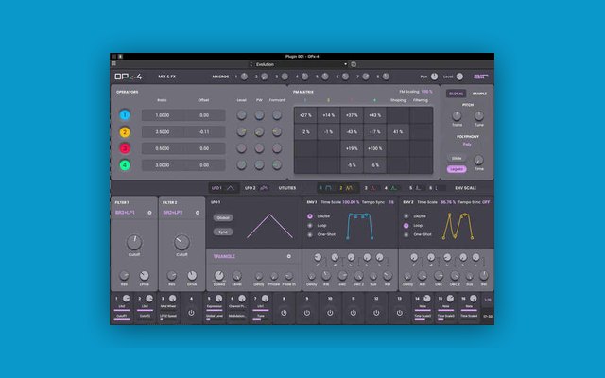Open Filter 1 BR2>LP1 type dropdown

pos(125,213)
